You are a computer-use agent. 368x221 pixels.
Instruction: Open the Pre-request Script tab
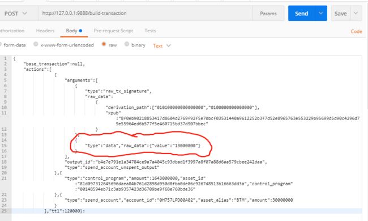coord(113,31)
